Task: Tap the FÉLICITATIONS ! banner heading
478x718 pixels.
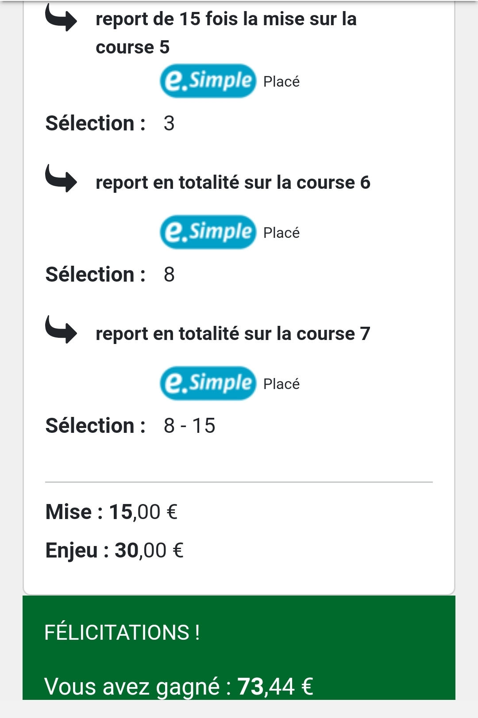Action: (x=122, y=632)
